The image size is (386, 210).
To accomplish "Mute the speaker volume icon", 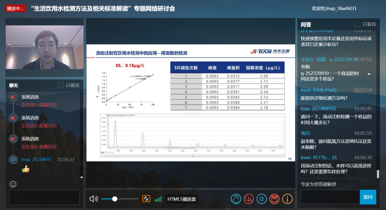I will tap(94, 199).
